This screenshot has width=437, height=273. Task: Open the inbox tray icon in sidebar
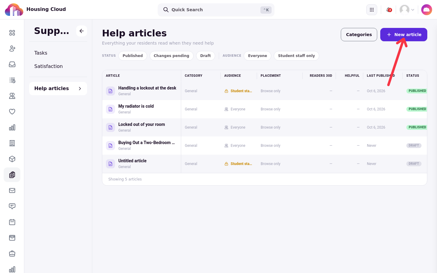point(12,64)
